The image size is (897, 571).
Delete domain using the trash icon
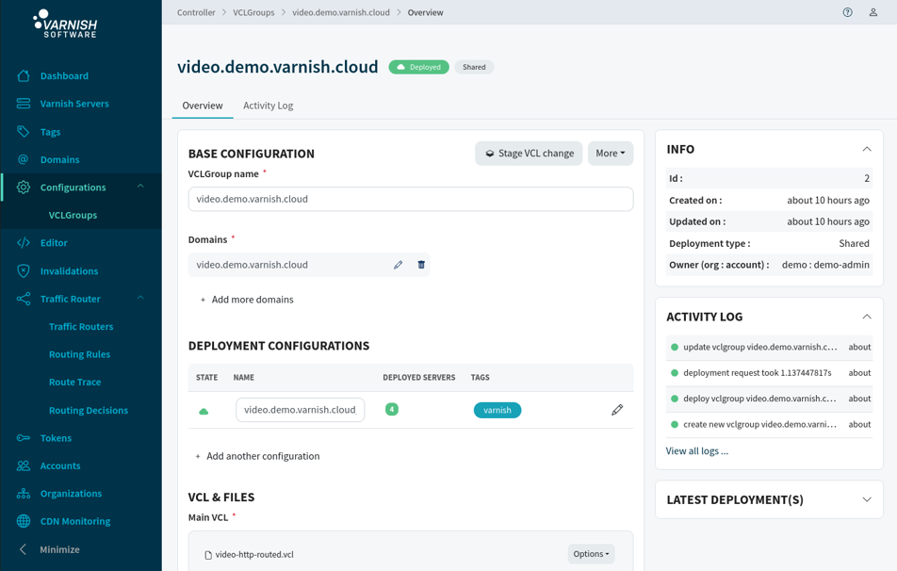[x=421, y=265]
